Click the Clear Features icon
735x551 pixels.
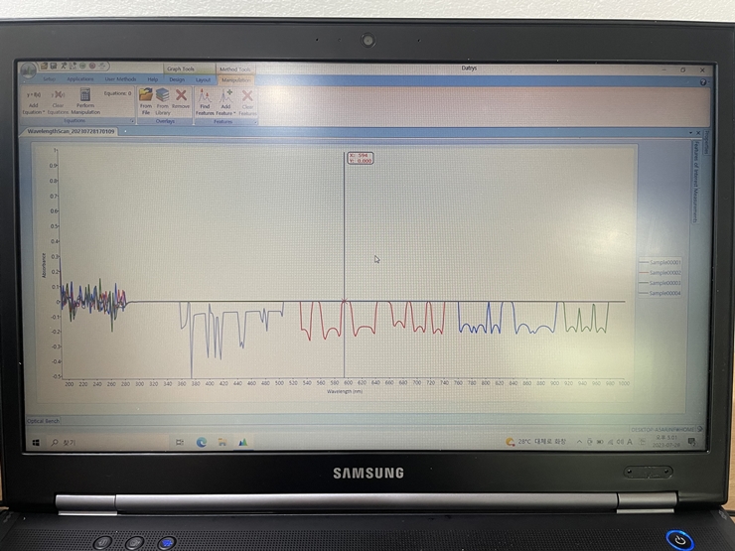247,97
